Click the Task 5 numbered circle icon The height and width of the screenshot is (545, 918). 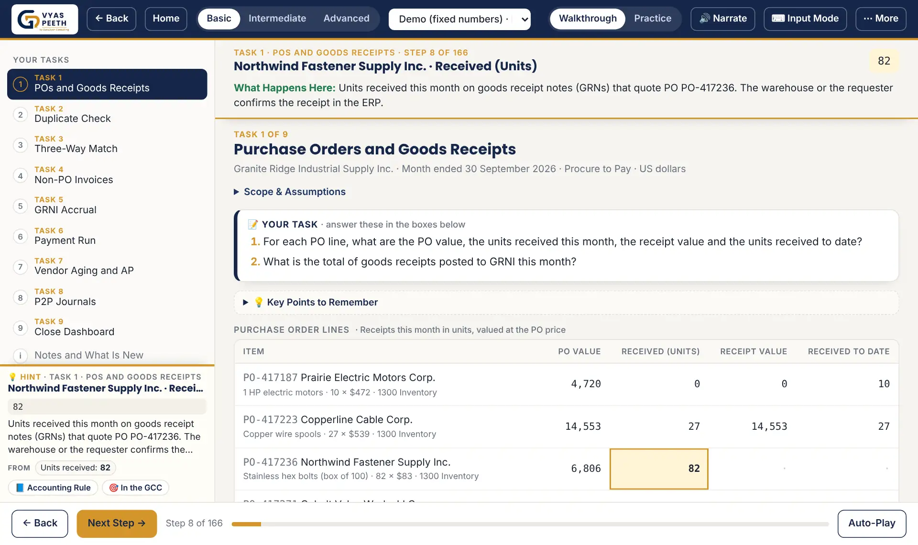click(x=20, y=206)
